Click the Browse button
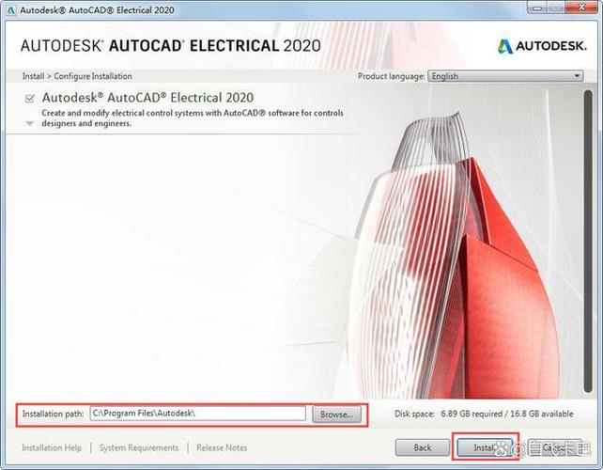Screen dimensions: 603x470 click(x=336, y=415)
